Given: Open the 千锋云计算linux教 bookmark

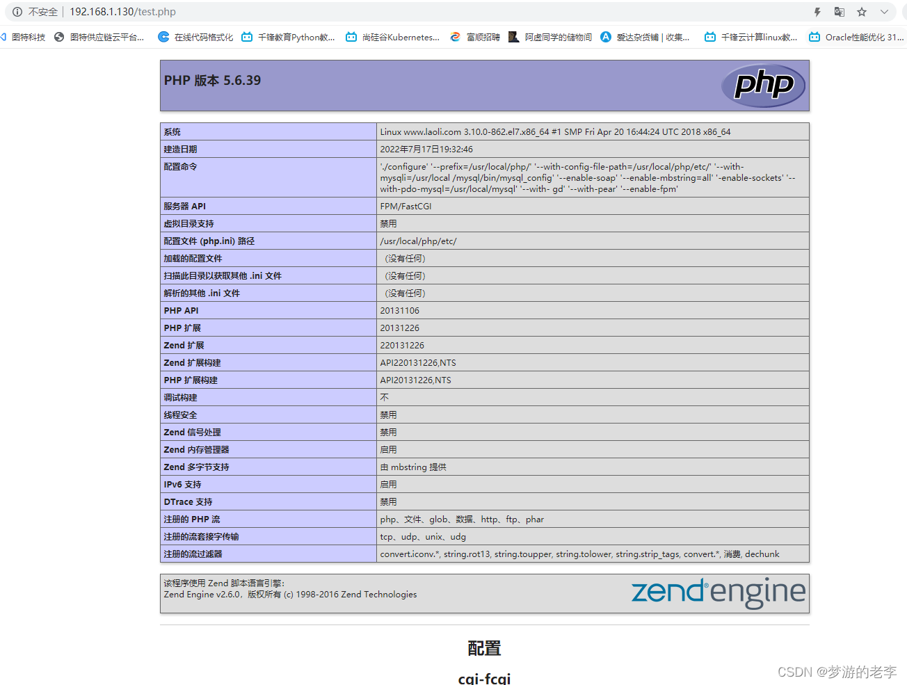Looking at the screenshot, I should click(x=751, y=37).
